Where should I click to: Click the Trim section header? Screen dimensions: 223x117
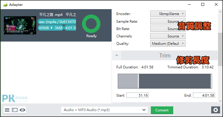tap(165, 55)
